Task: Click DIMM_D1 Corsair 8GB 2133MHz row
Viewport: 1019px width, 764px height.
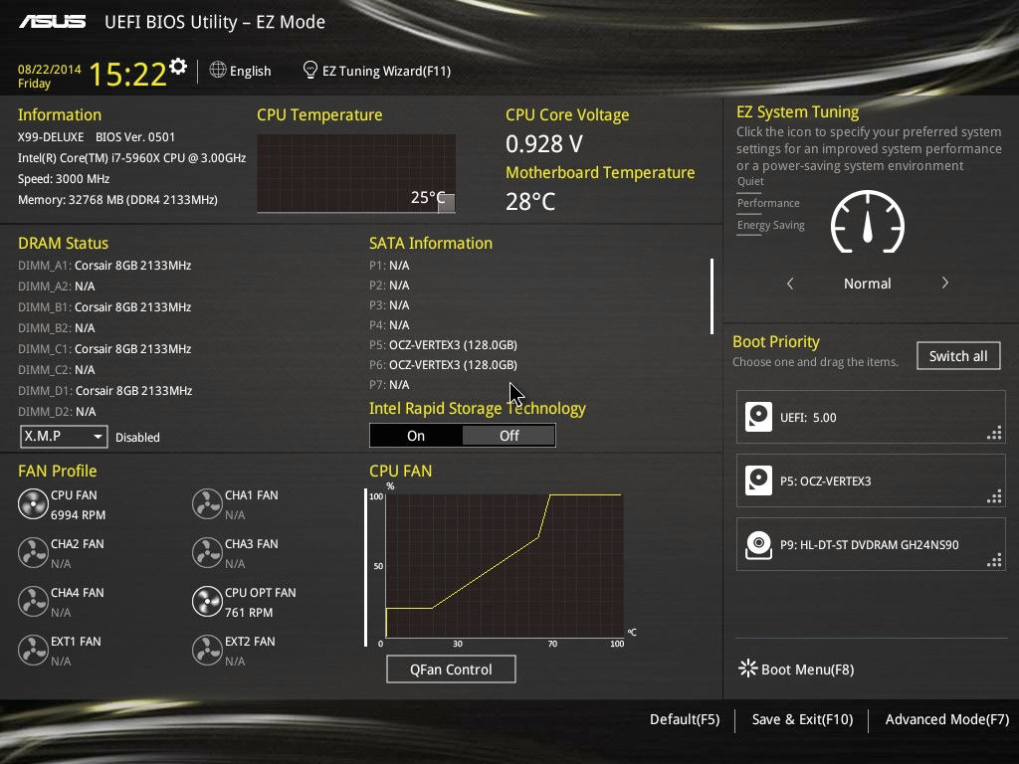Action: (x=105, y=390)
